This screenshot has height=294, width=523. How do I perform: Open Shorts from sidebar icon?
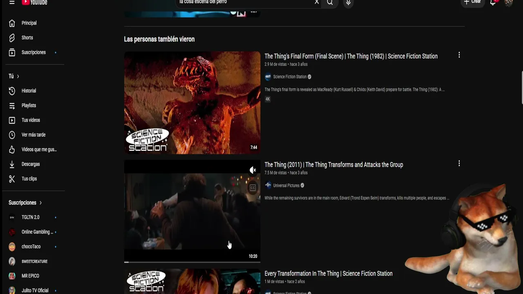12,38
